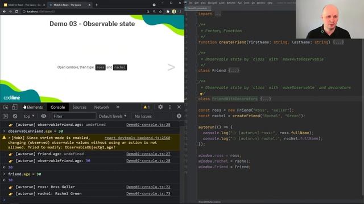
Task: Open the Chrome profile avatar
Action: tap(174, 11)
